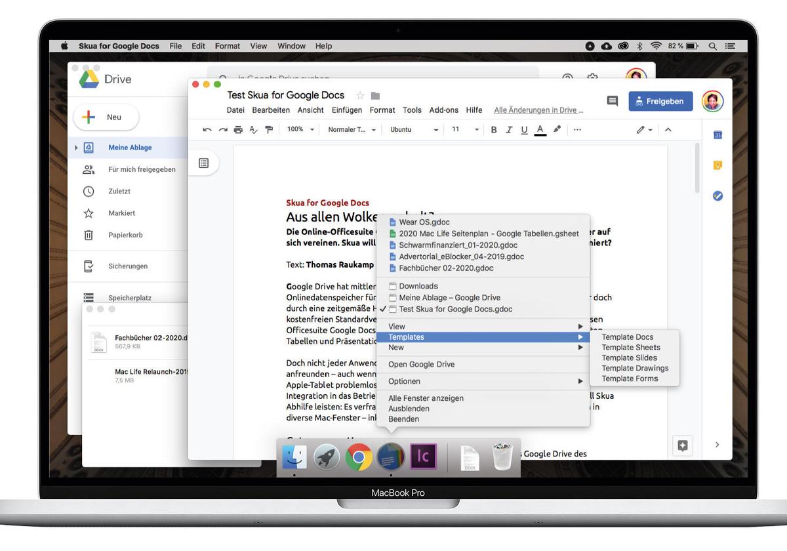Expand side panel with the right chevron

pyautogui.click(x=717, y=445)
